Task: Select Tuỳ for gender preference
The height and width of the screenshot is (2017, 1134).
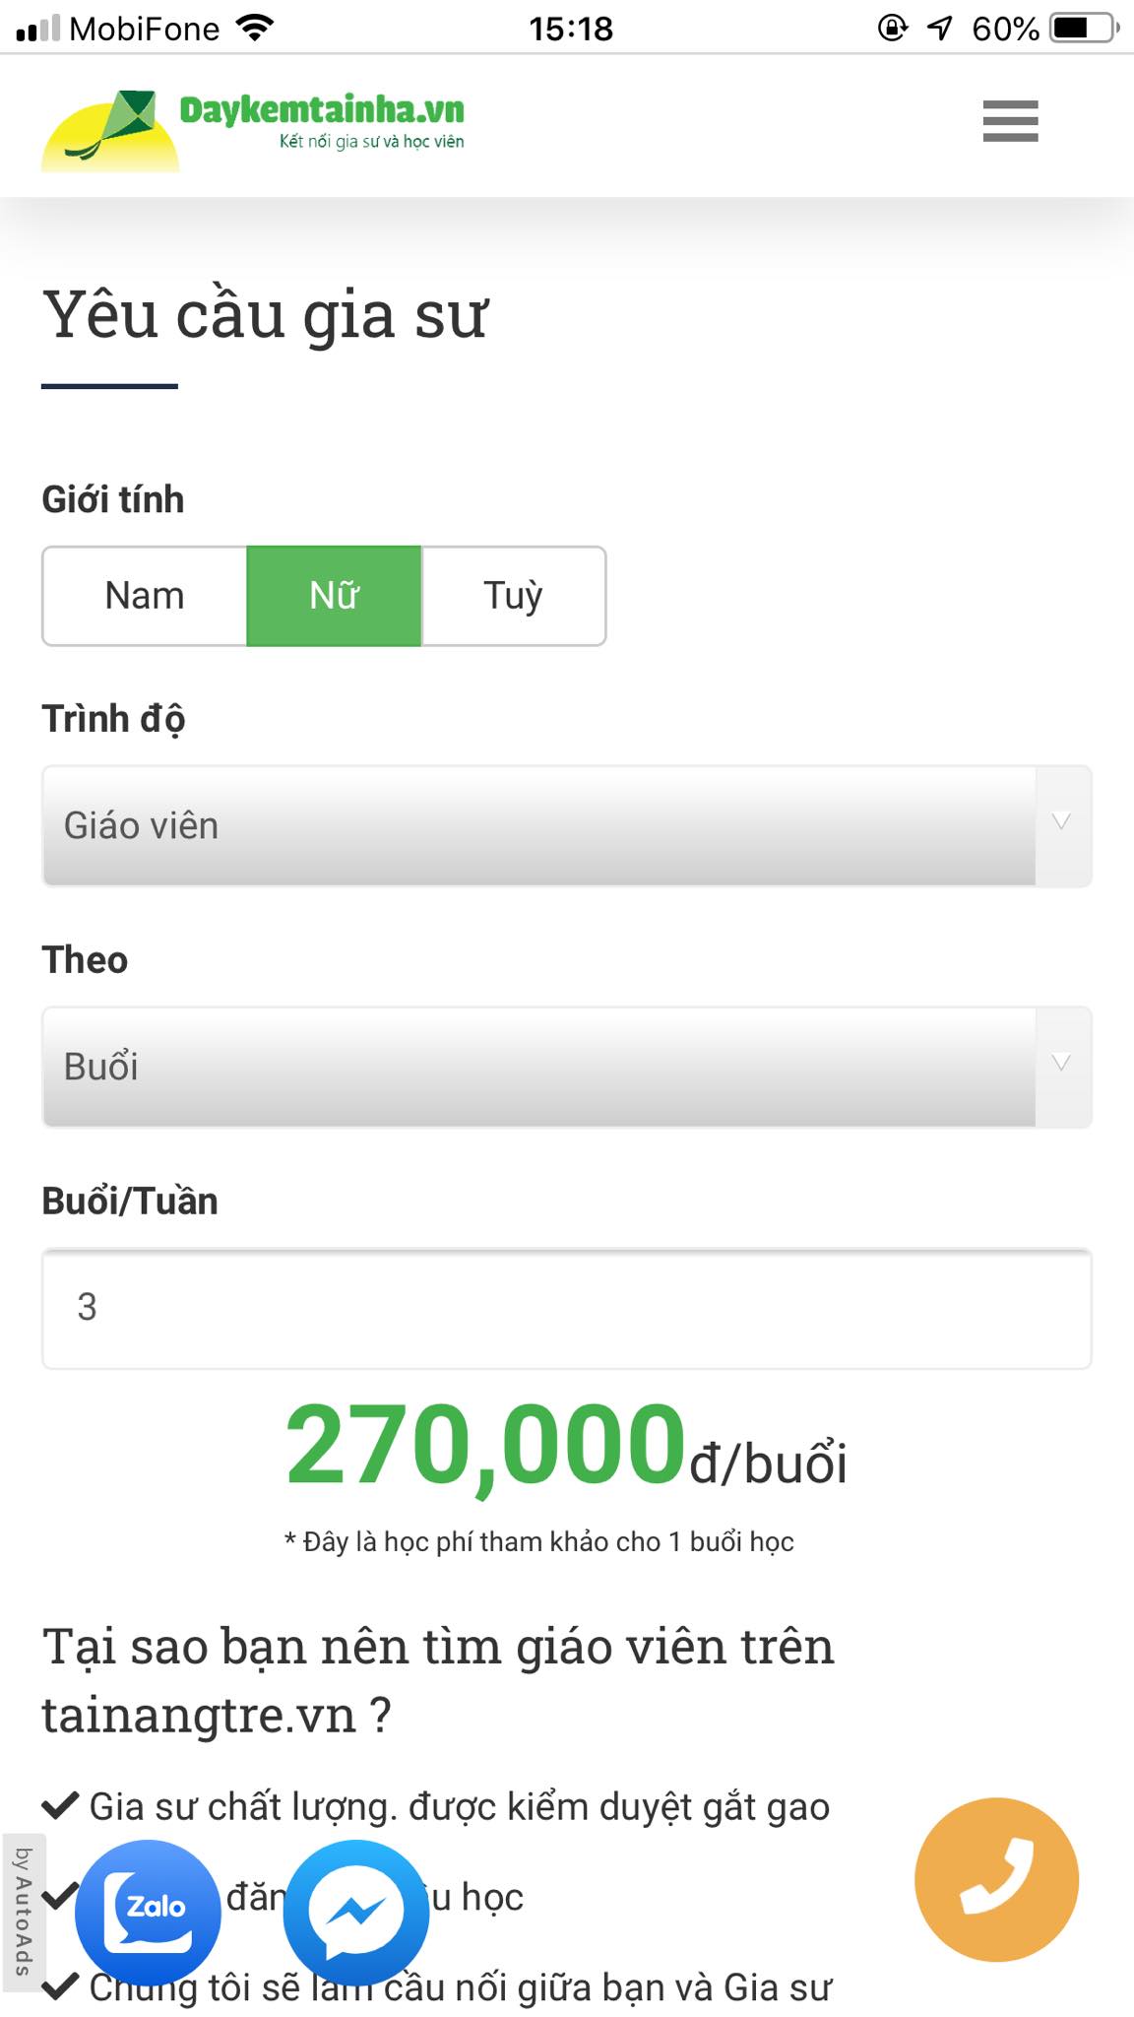Action: (513, 595)
